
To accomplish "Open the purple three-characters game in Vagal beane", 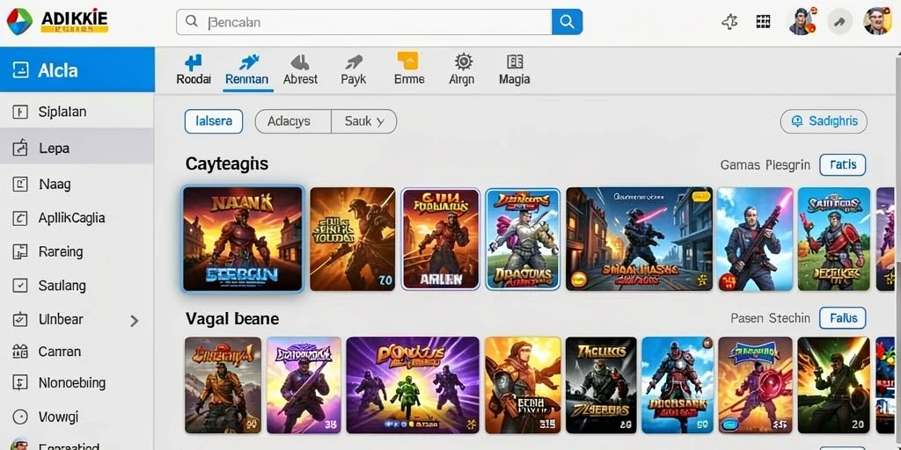I will point(412,385).
